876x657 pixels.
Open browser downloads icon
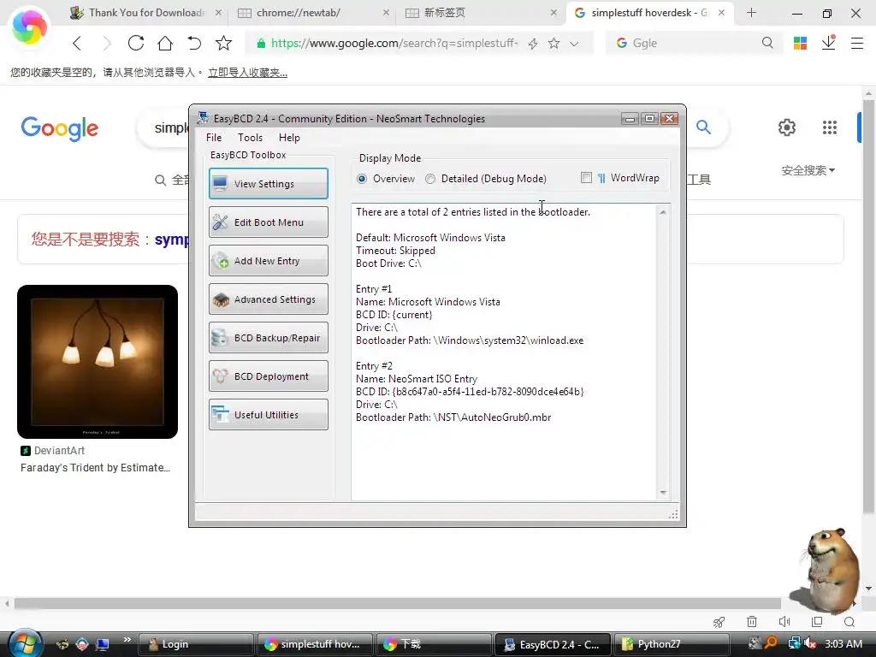point(828,43)
